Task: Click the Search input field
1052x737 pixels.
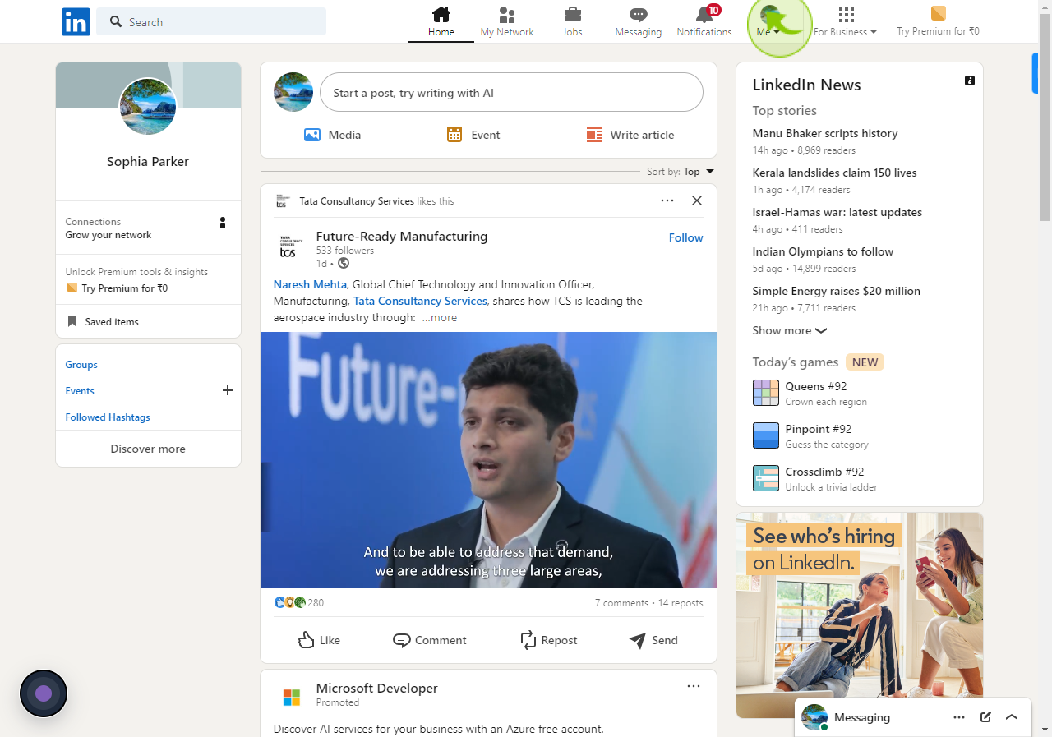Action: point(211,22)
